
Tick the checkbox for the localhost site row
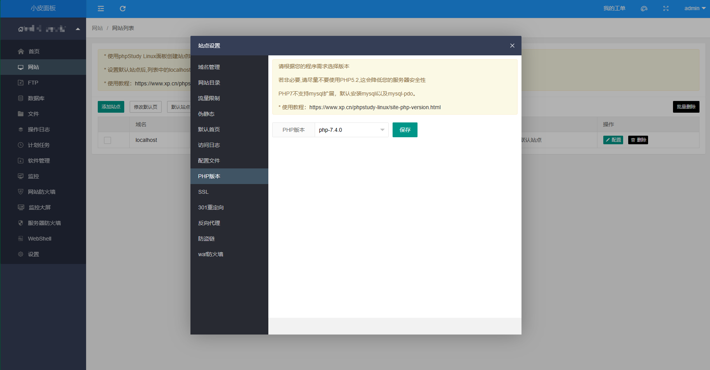click(107, 140)
